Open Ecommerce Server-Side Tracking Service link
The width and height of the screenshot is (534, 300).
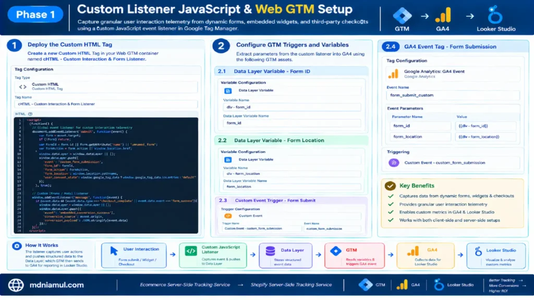click(x=185, y=285)
